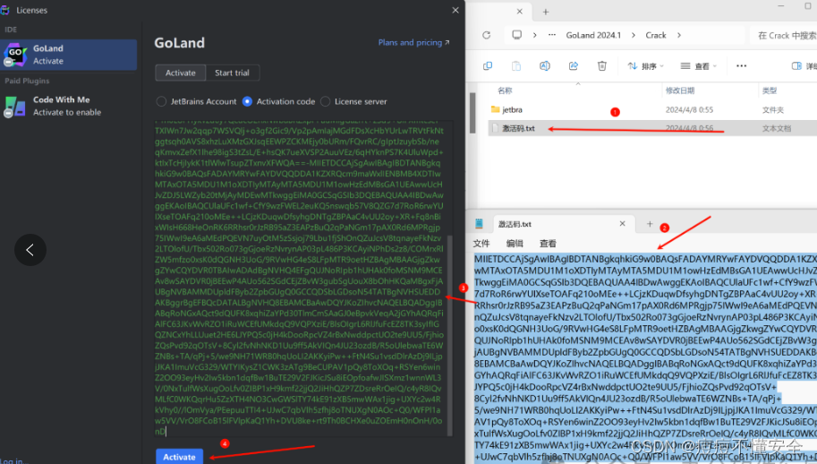Open the Notepad View (查看) menu
Image resolution: width=817 pixels, height=464 pixels.
549,244
